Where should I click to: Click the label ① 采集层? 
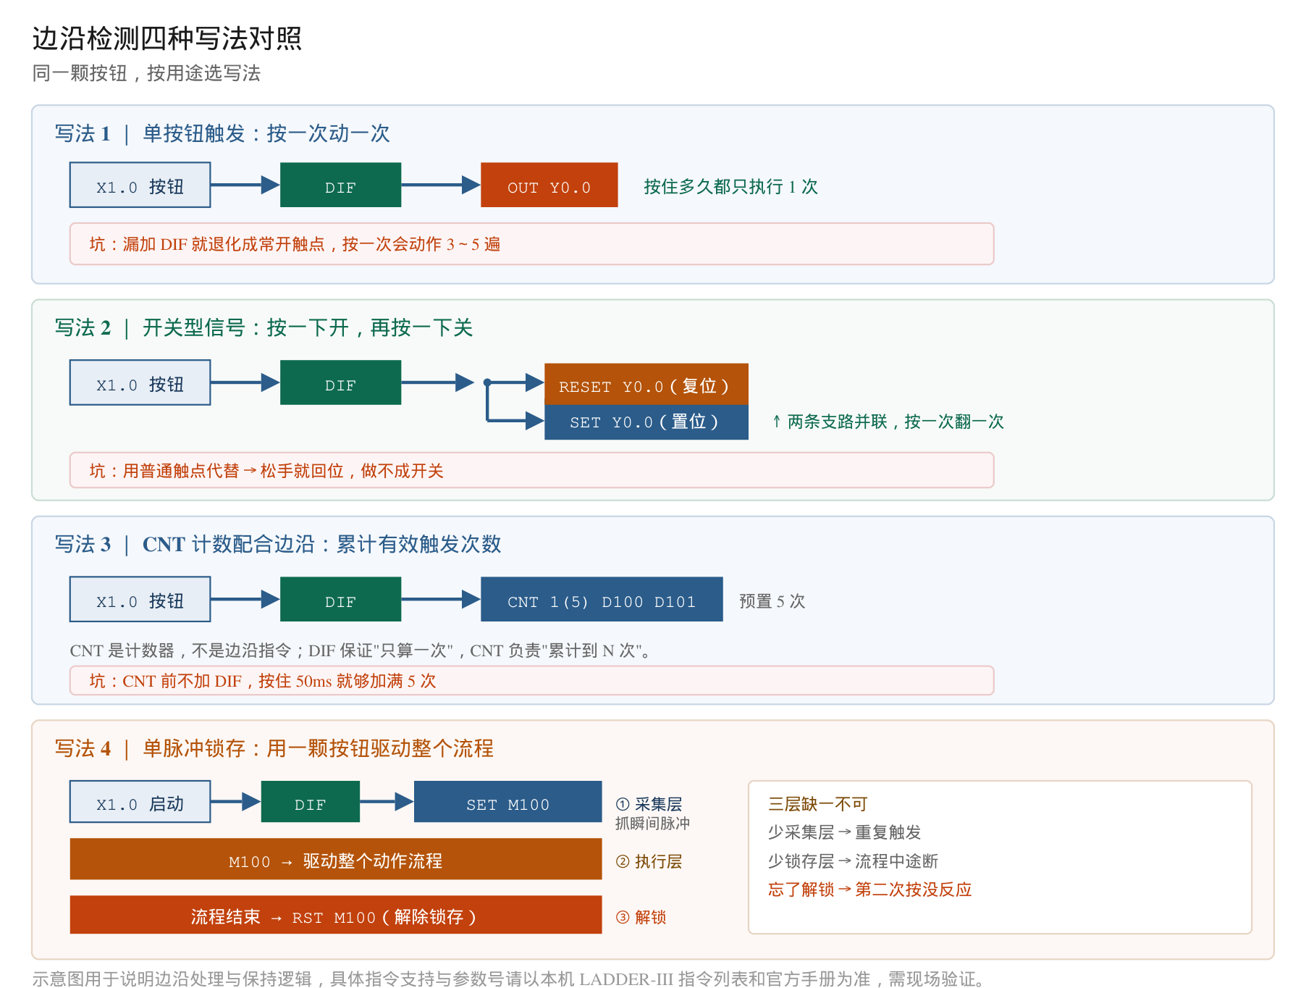(649, 804)
